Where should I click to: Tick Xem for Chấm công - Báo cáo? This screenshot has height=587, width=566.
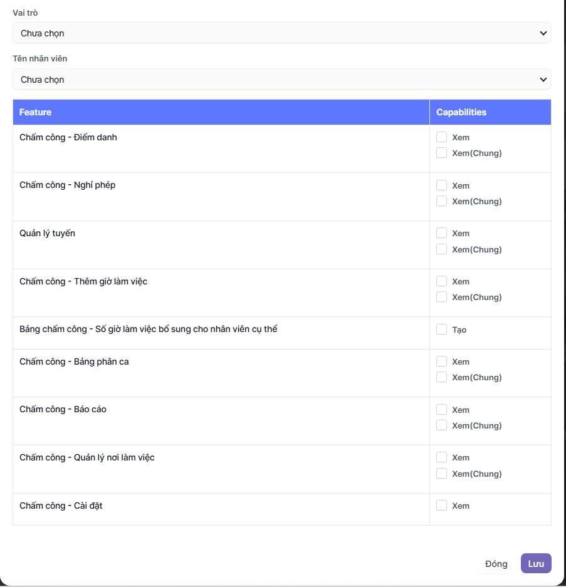tap(442, 410)
